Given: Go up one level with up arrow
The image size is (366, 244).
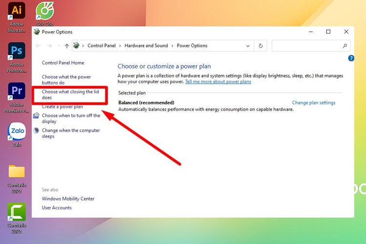Looking at the screenshot, I should [67, 46].
